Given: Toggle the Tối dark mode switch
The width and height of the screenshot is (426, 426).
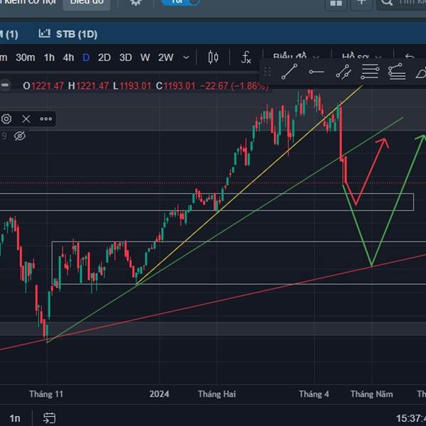Looking at the screenshot, I should click(x=180, y=2).
